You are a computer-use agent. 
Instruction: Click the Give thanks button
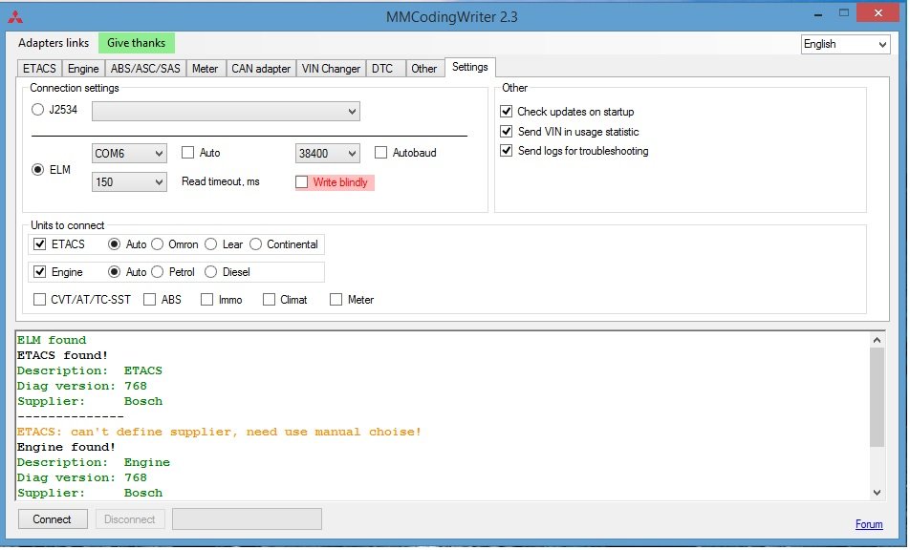coord(137,43)
